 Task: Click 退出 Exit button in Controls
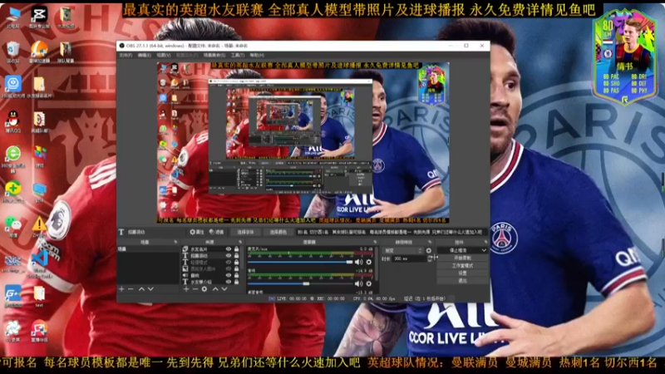pyautogui.click(x=462, y=281)
